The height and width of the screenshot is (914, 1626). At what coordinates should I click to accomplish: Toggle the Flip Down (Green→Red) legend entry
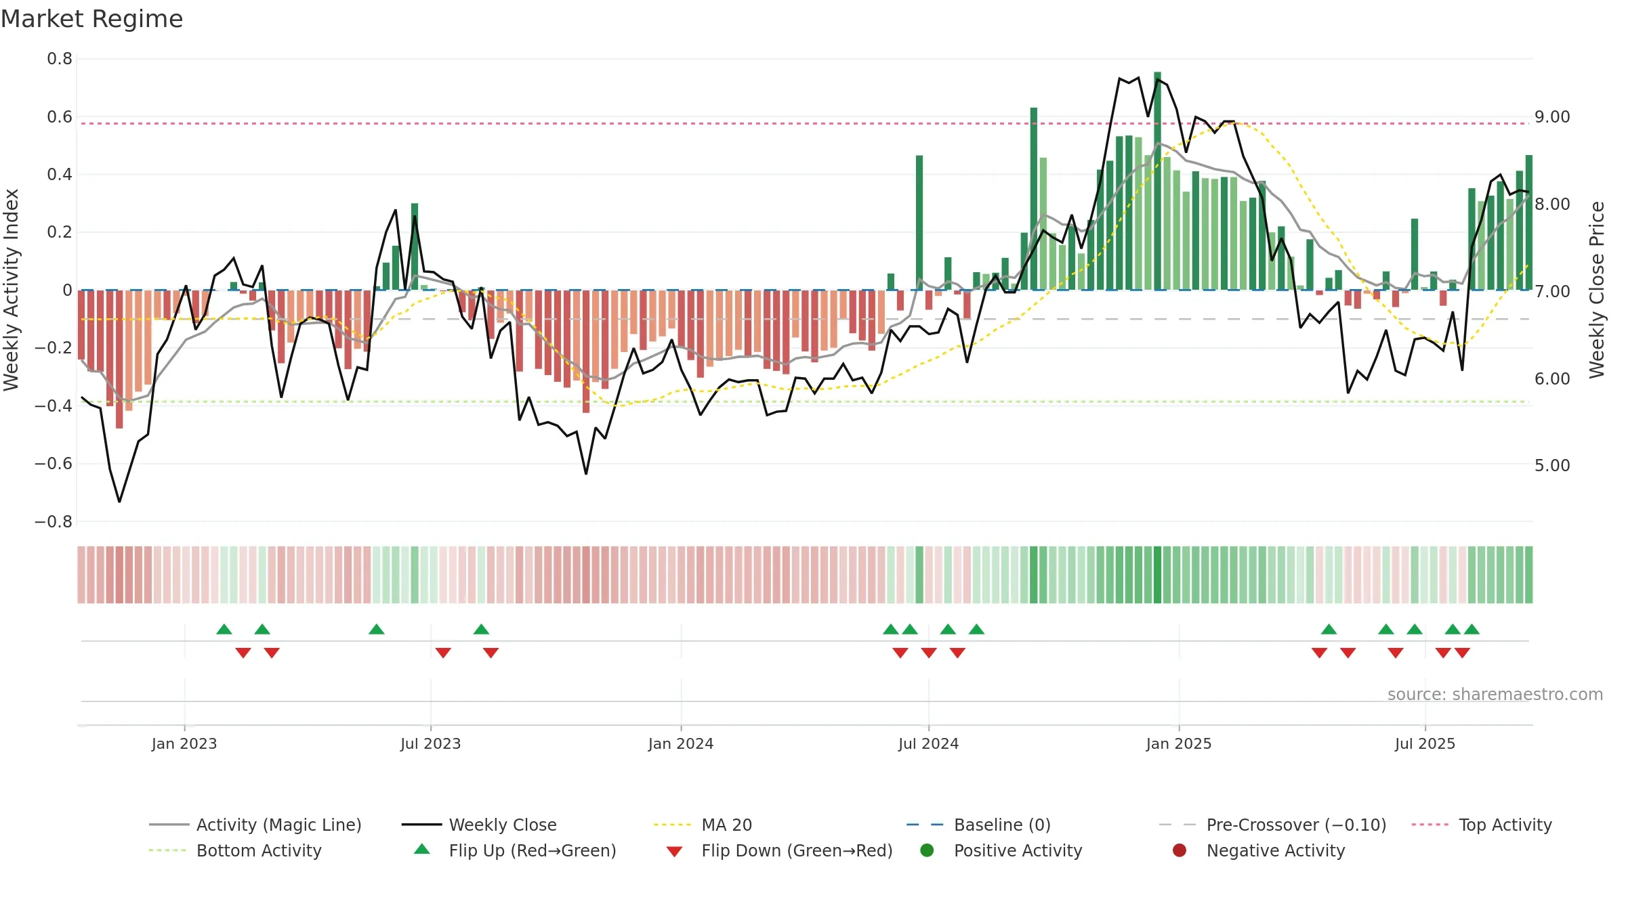tap(779, 850)
